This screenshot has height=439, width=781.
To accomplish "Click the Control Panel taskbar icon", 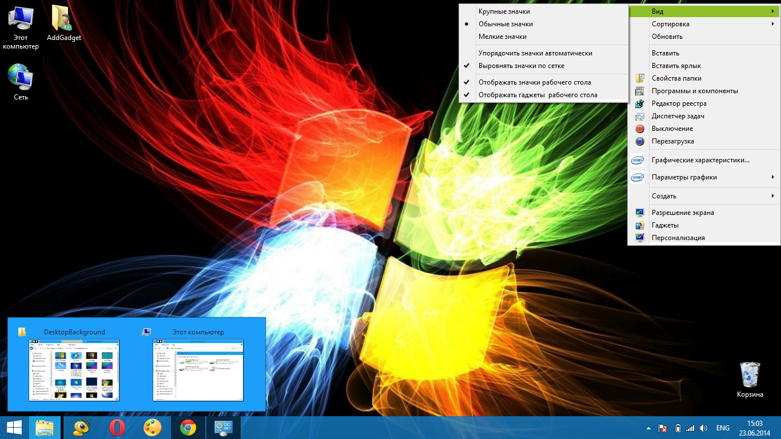I will (x=223, y=428).
